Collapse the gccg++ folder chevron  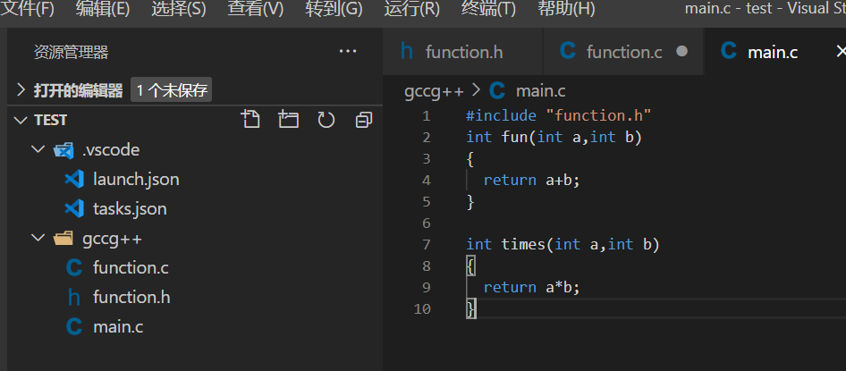38,237
